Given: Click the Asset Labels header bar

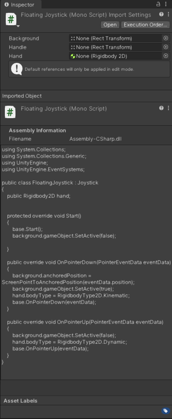Looking at the screenshot, I should point(86,400).
